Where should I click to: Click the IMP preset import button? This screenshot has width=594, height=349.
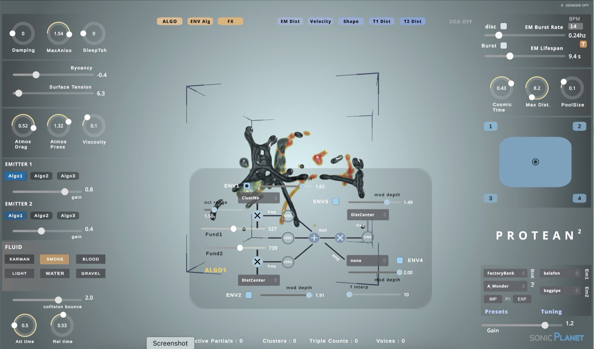tap(493, 299)
